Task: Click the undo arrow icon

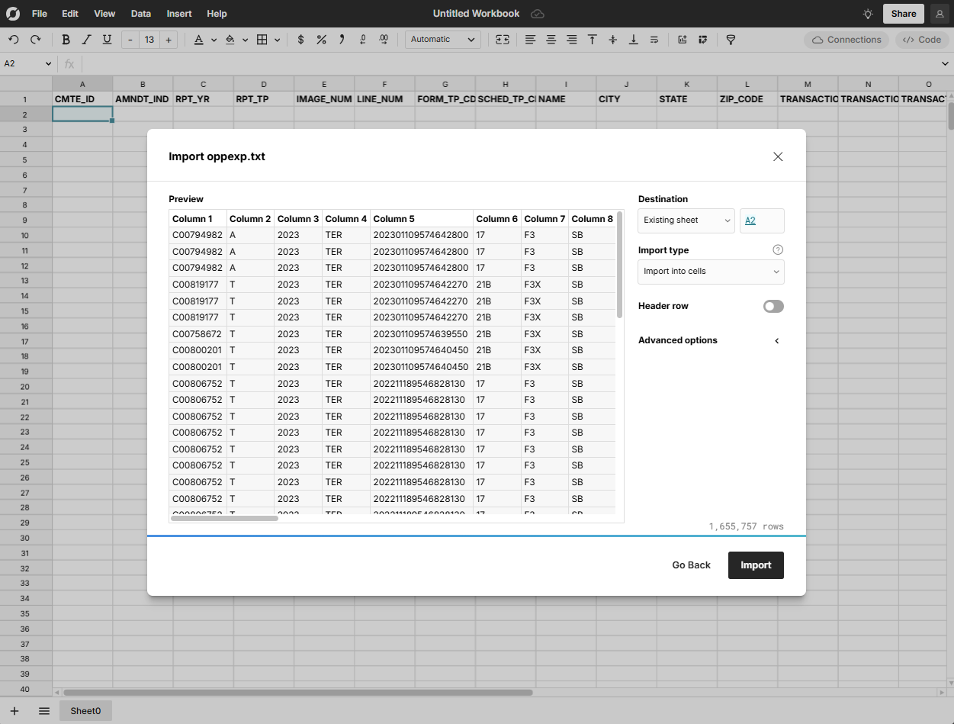Action: [x=14, y=39]
